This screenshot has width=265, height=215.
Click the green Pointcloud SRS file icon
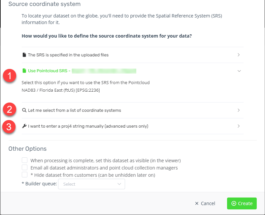(x=24, y=71)
